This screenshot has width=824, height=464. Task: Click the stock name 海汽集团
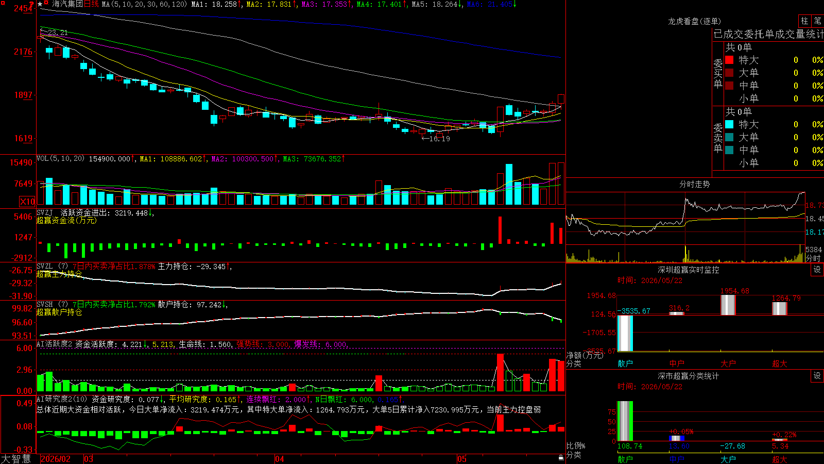point(67,4)
